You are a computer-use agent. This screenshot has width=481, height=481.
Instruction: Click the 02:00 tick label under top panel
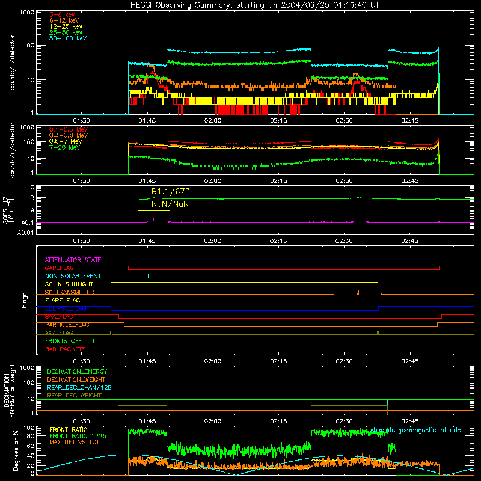coord(213,121)
